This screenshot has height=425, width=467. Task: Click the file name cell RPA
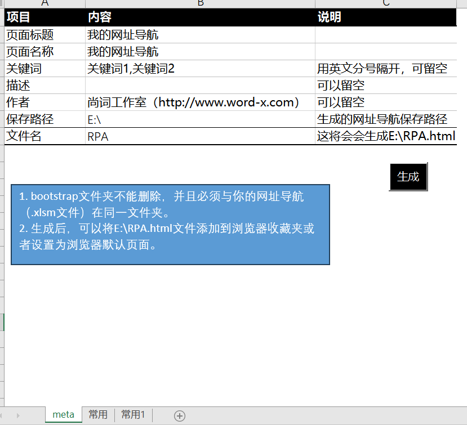(200, 136)
